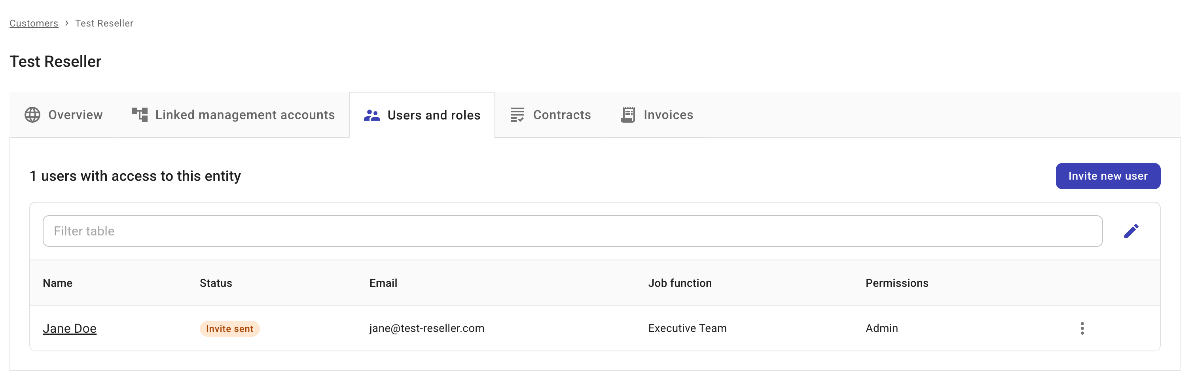Image resolution: width=1190 pixels, height=383 pixels.
Task: Click the globe icon on the Overview tab
Action: tap(32, 115)
